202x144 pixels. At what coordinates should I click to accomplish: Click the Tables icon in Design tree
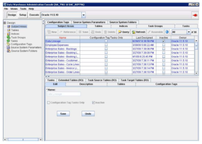[x=9, y=30]
